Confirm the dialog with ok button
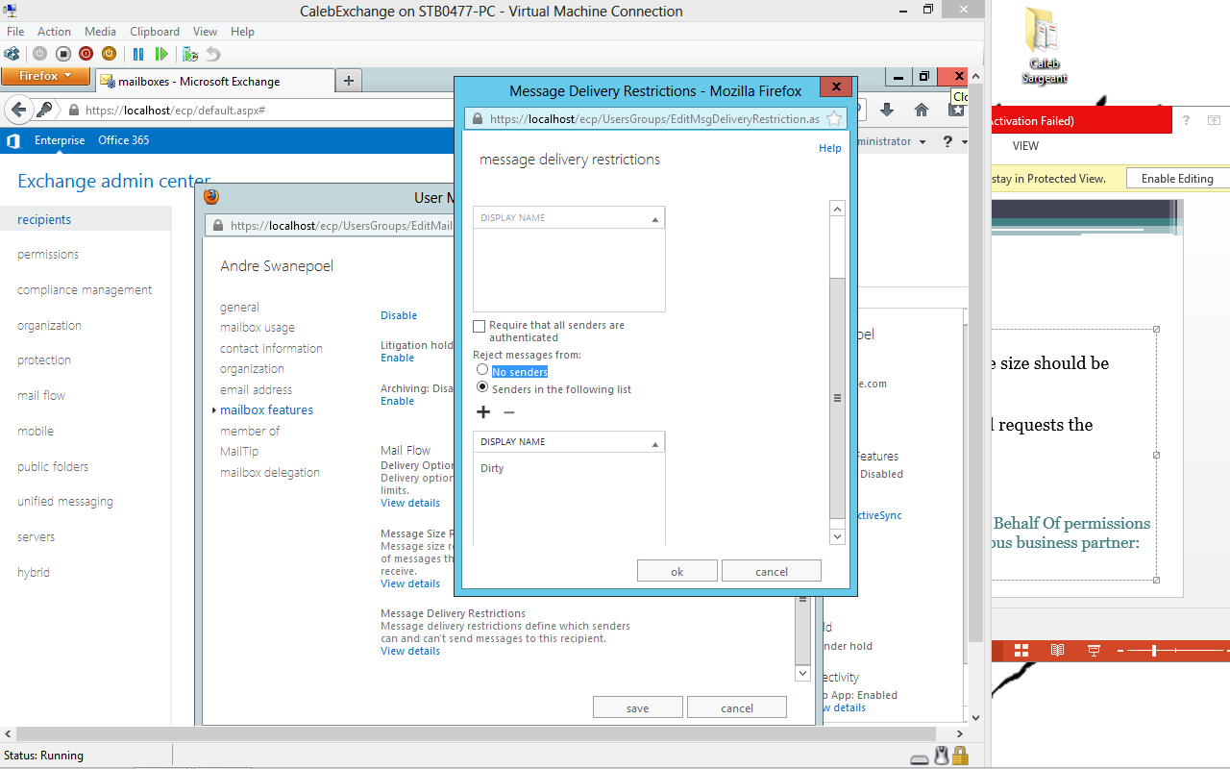This screenshot has width=1230, height=769. pyautogui.click(x=676, y=571)
